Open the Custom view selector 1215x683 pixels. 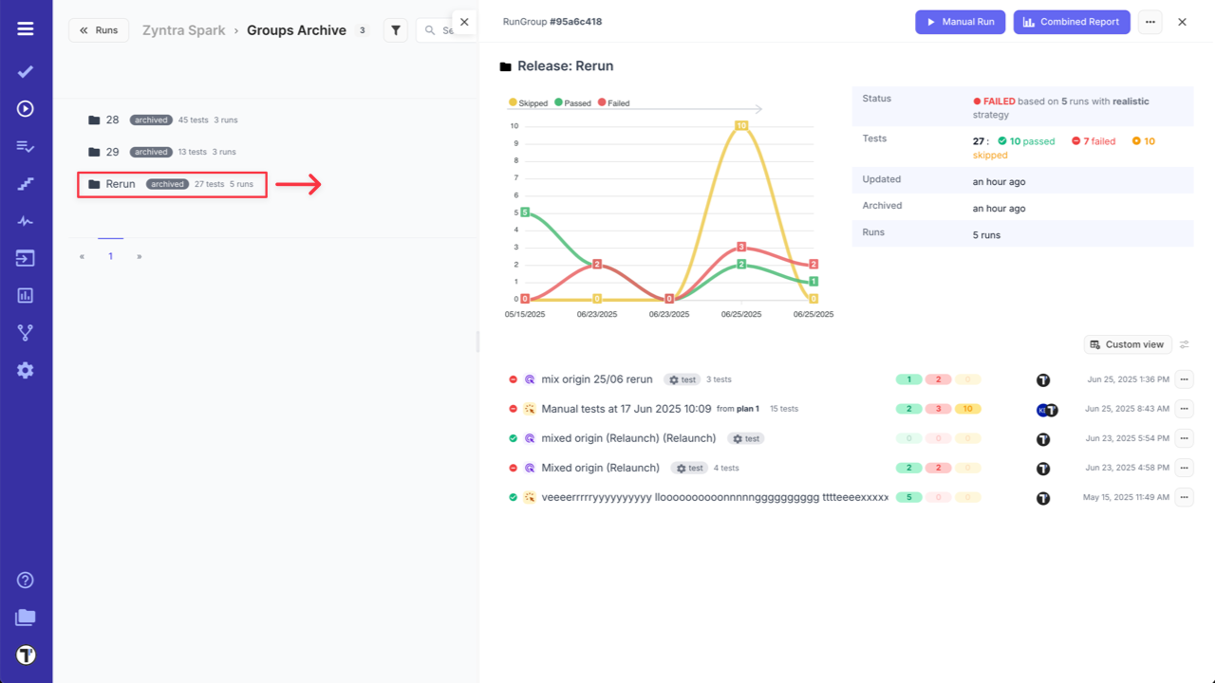tap(1127, 344)
